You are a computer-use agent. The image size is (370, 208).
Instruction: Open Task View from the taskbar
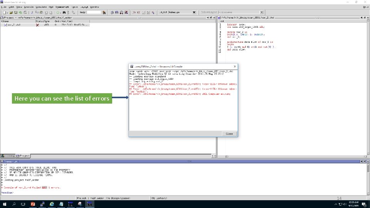coord(23,204)
